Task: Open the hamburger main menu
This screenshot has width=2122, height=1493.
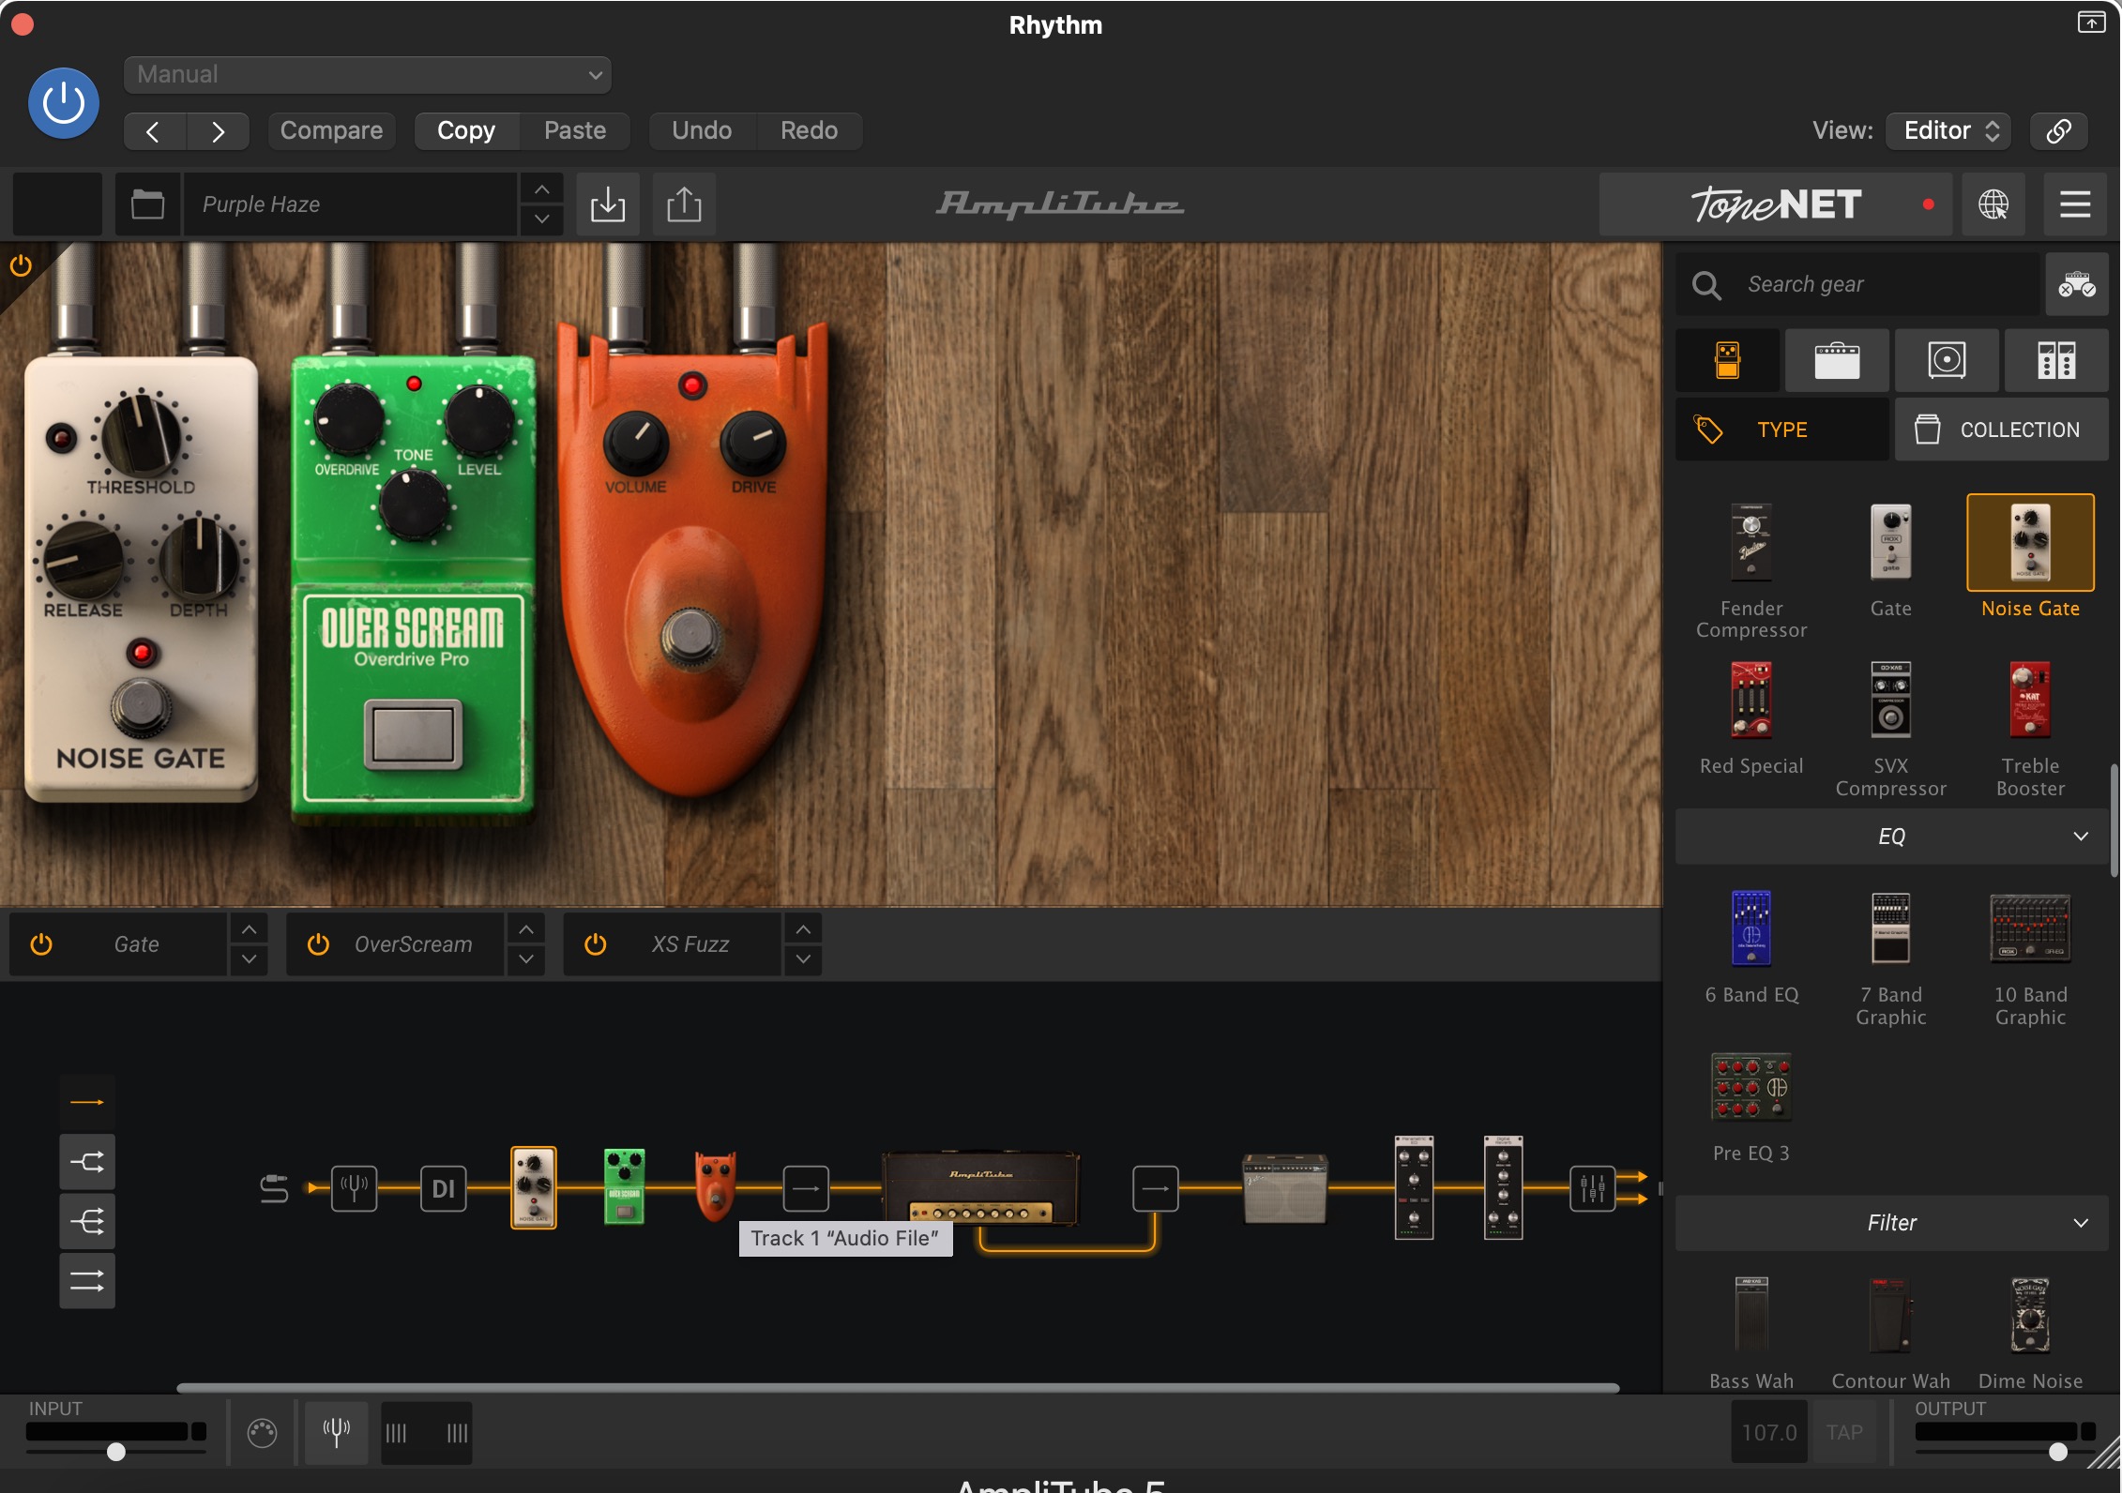Action: (x=2075, y=204)
